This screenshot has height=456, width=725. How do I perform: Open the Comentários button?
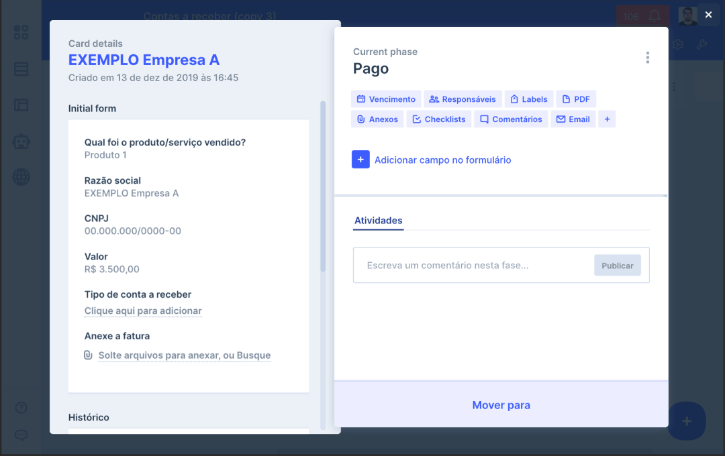click(511, 119)
